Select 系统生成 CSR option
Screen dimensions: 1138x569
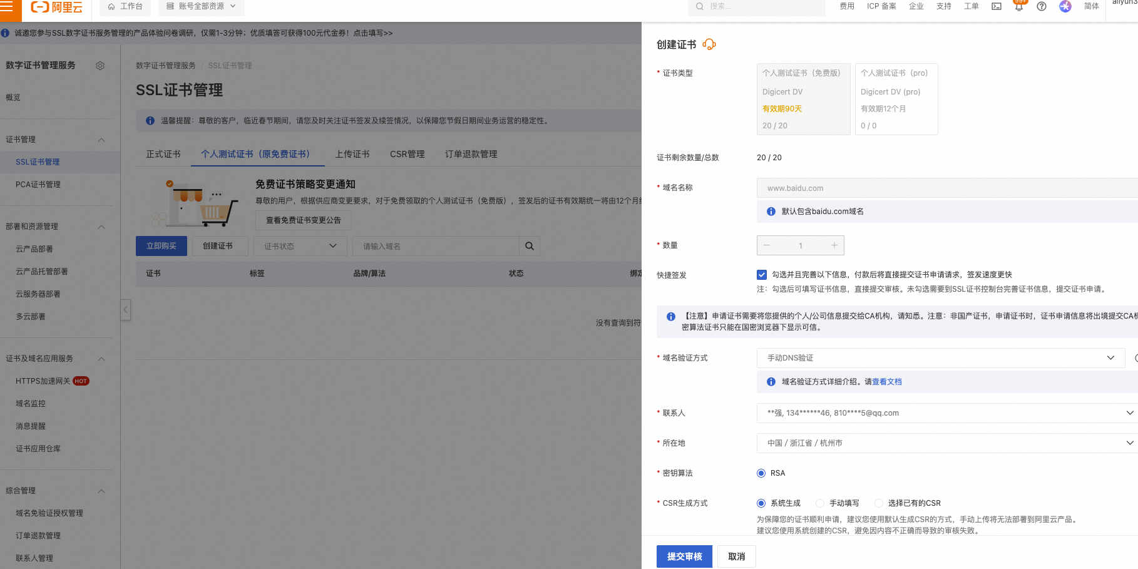click(761, 503)
